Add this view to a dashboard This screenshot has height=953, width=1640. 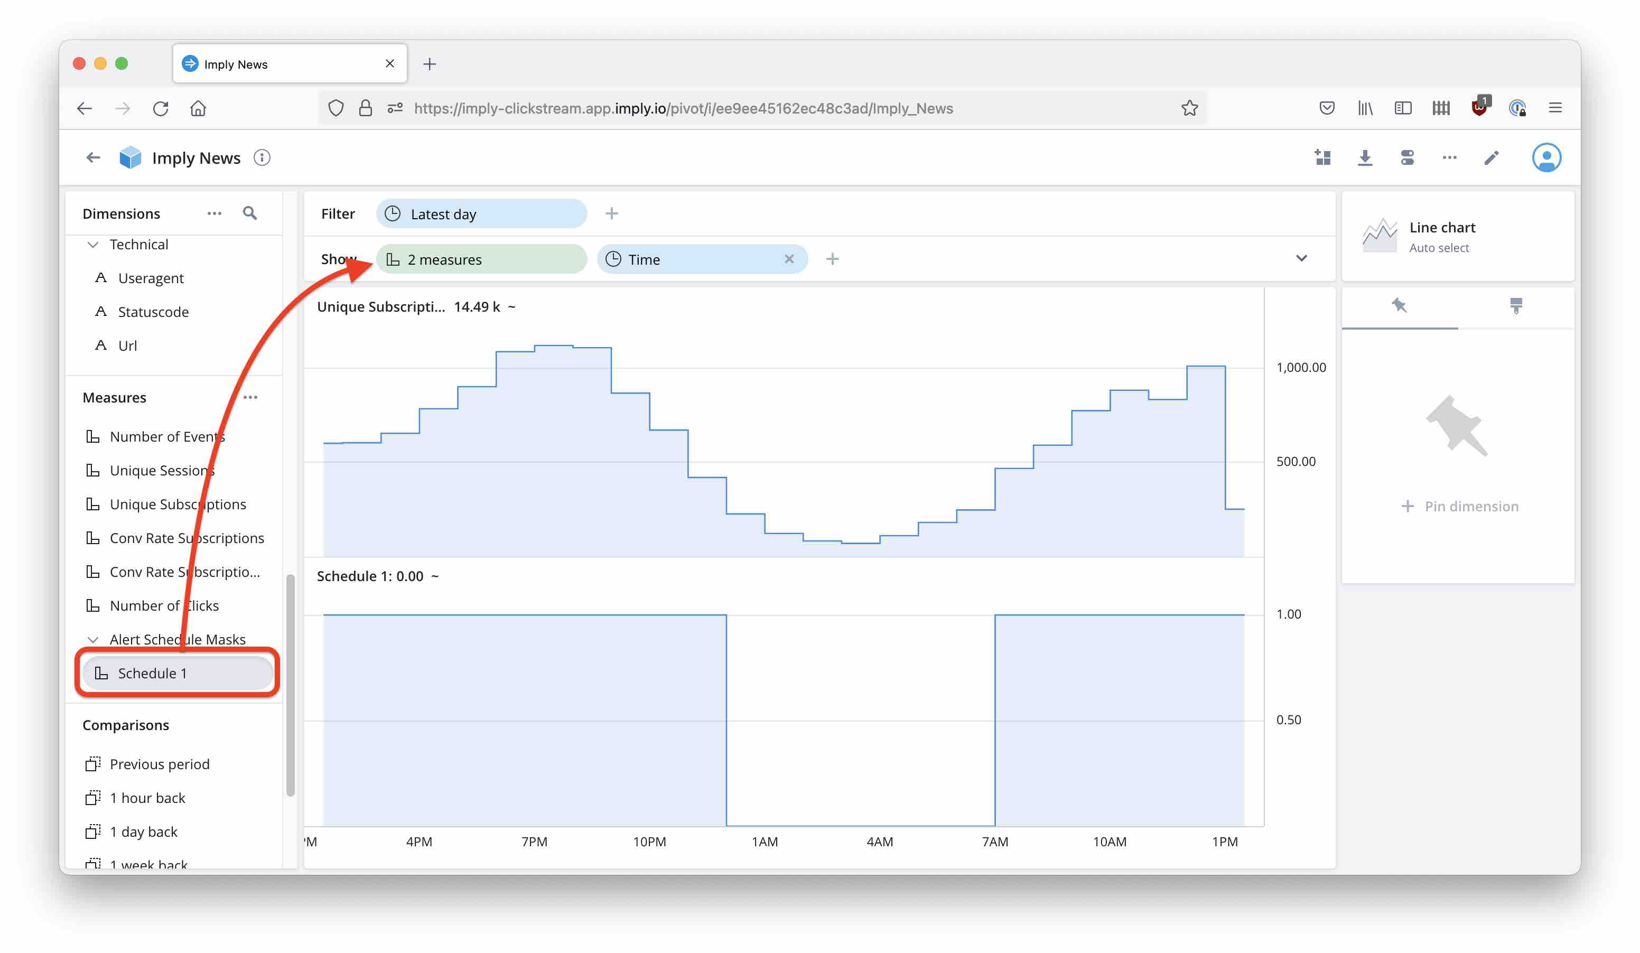click(1322, 157)
